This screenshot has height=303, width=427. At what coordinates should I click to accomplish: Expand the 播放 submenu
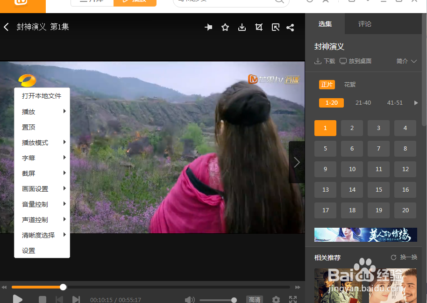pos(42,111)
